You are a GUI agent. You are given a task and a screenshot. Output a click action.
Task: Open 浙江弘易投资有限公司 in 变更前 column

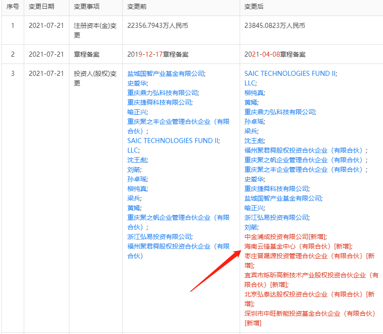159,236
